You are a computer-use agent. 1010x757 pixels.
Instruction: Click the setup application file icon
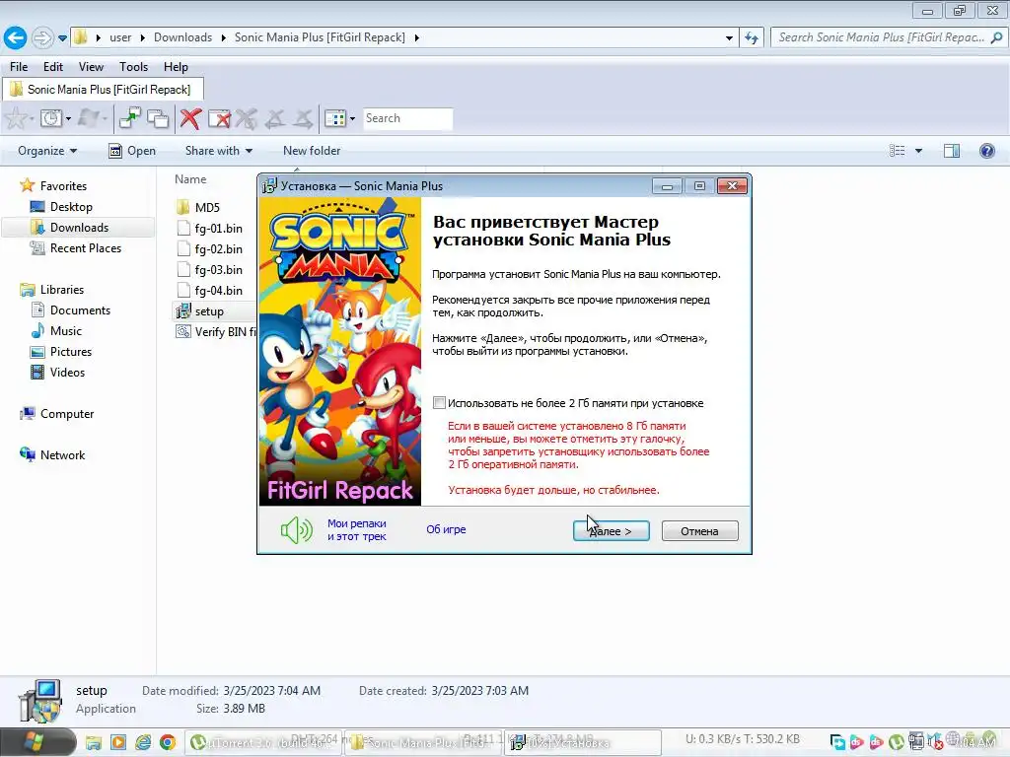pos(183,310)
